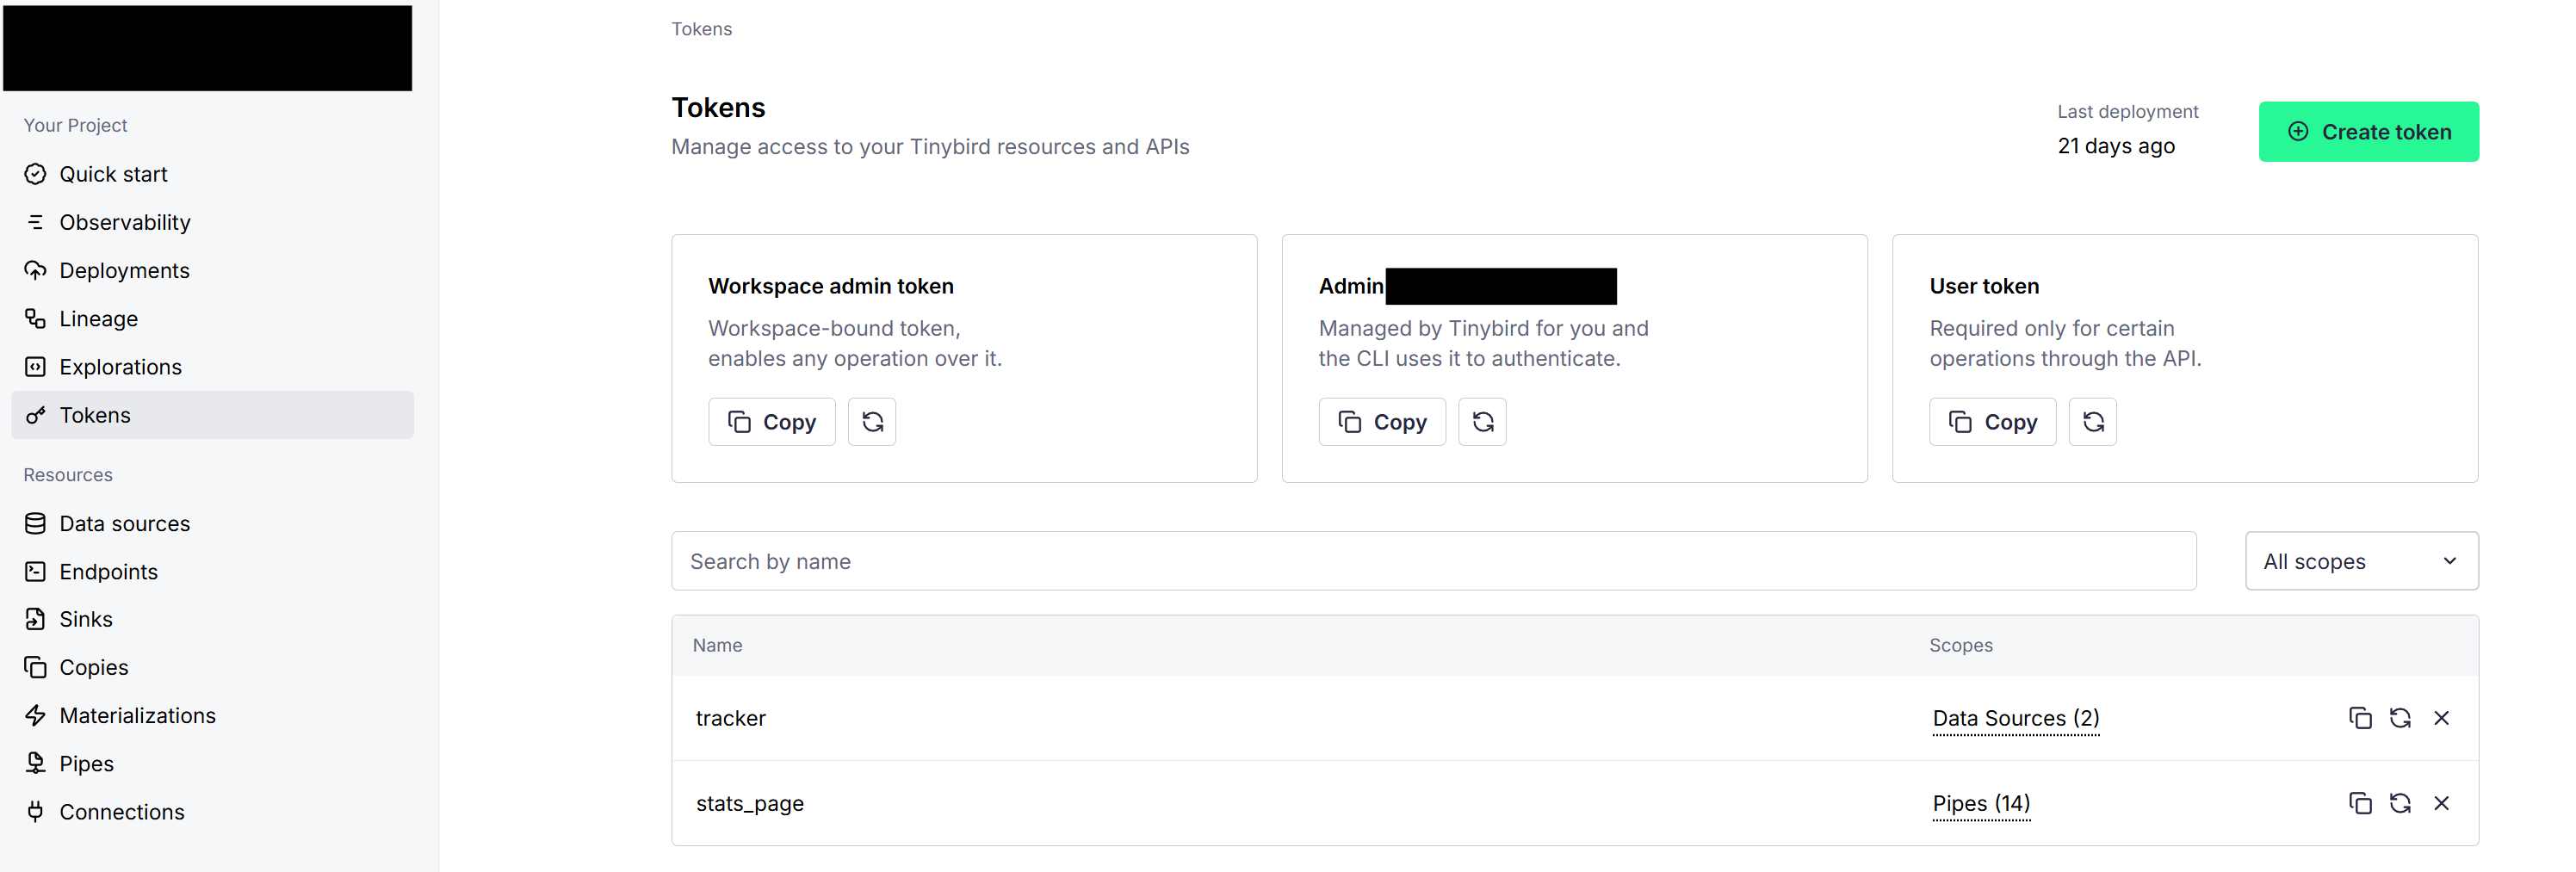Copy the tracker token using row icon

(2359, 718)
